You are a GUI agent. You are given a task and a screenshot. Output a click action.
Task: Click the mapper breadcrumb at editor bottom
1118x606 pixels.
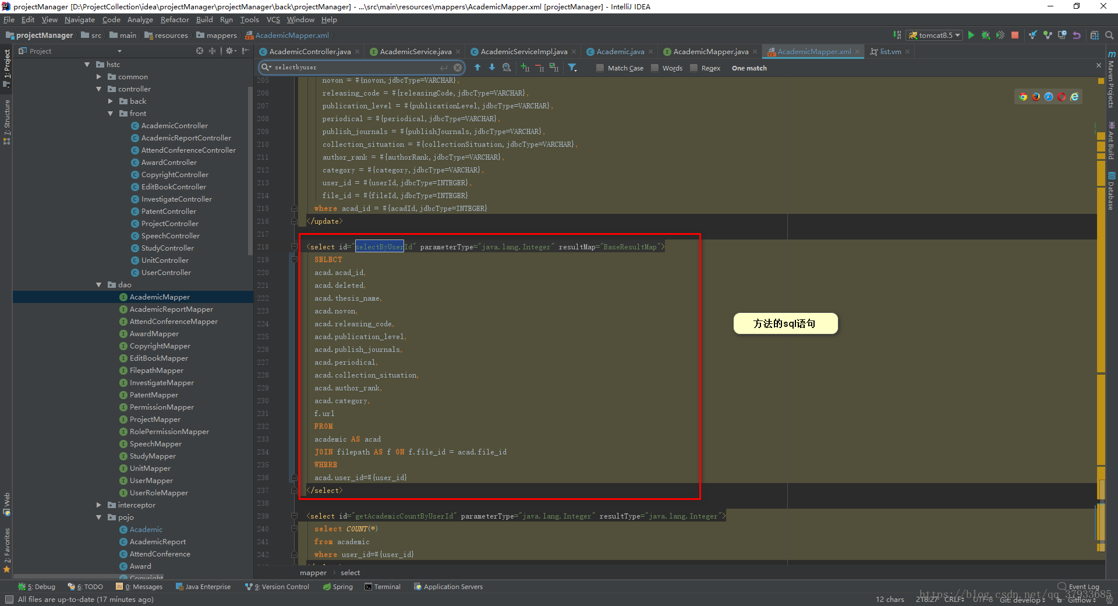(313, 573)
